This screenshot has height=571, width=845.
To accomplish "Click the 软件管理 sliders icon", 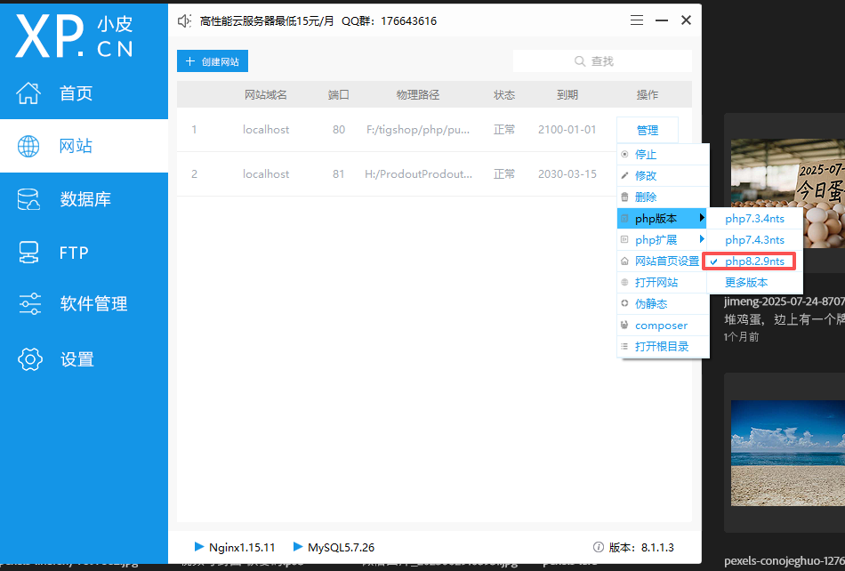I will coord(29,304).
